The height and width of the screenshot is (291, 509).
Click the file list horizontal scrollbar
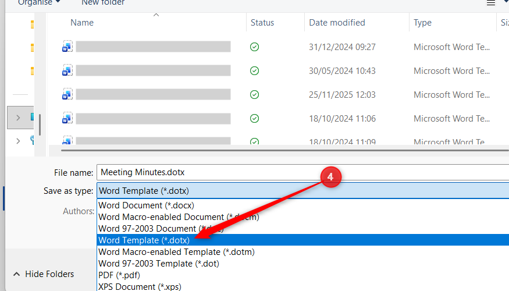pyautogui.click(x=284, y=150)
